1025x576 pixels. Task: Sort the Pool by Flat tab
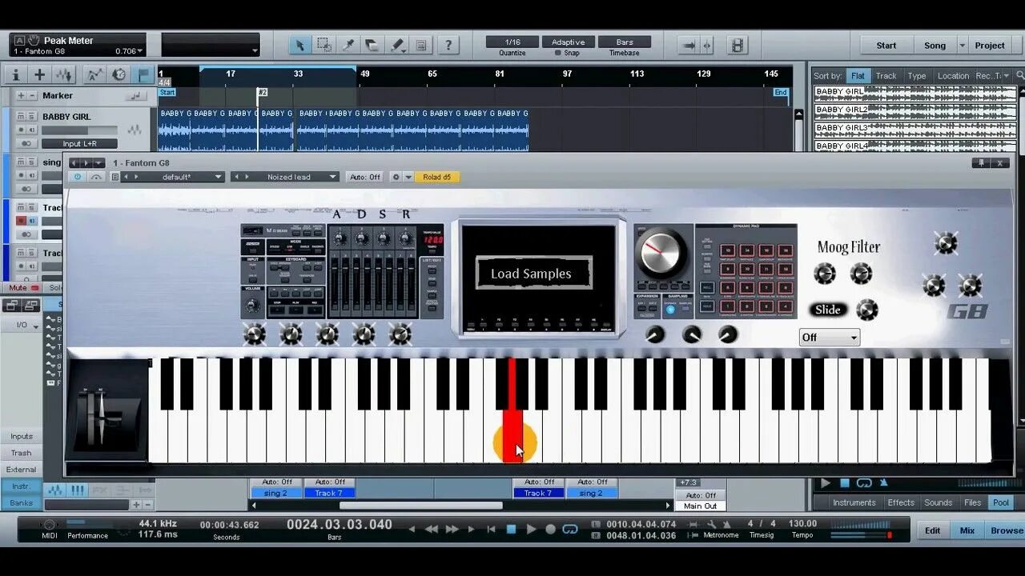point(858,76)
